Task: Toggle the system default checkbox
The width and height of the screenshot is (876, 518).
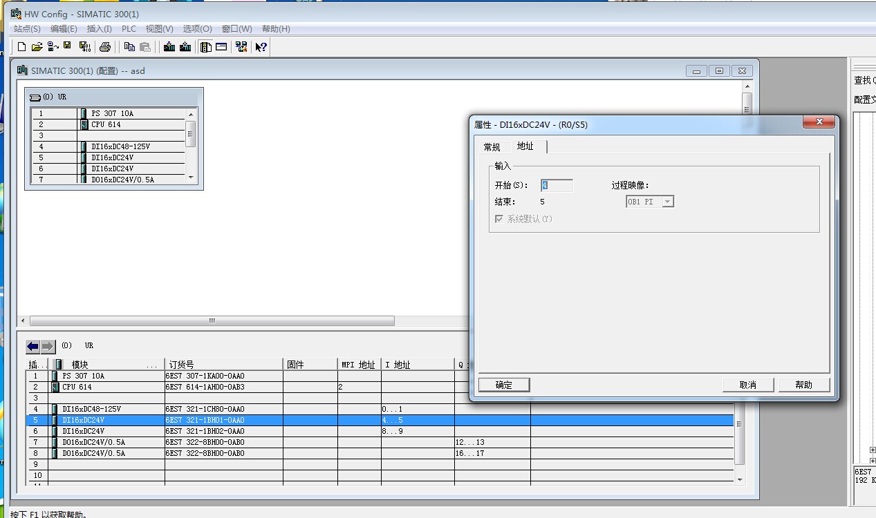Action: [499, 219]
